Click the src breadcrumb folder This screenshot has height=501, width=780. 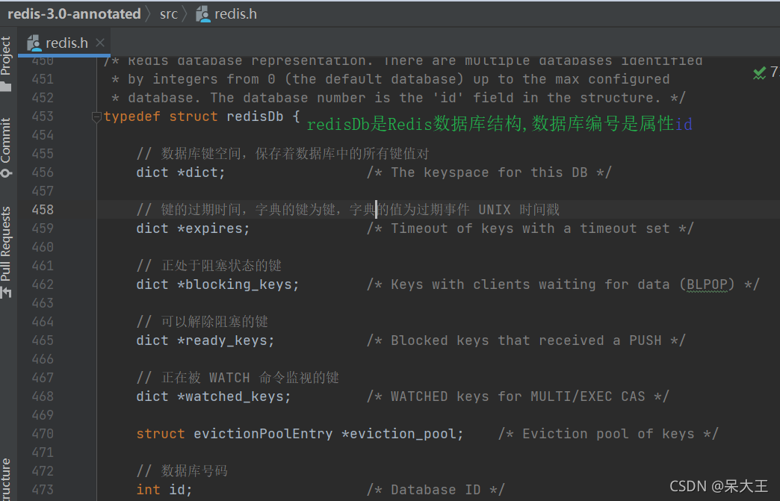(169, 14)
